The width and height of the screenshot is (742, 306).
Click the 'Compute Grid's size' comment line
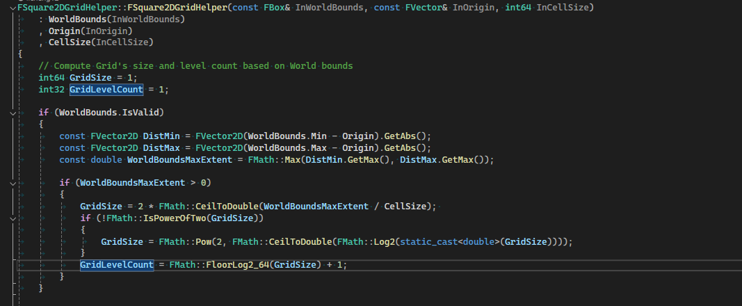point(195,66)
